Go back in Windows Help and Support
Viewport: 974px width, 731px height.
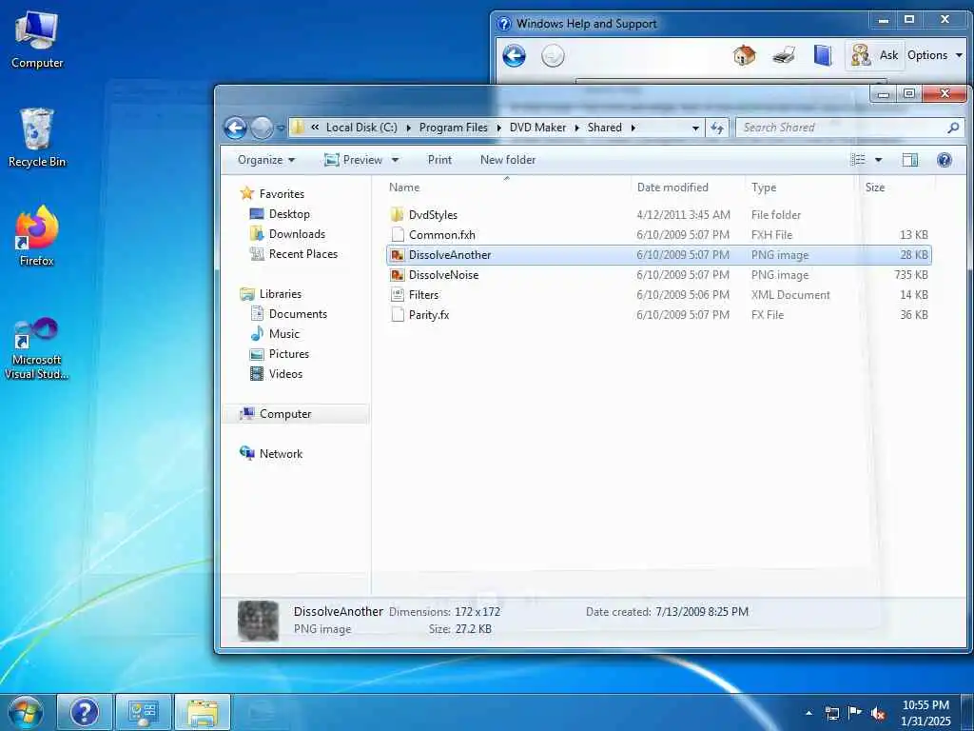coord(515,56)
